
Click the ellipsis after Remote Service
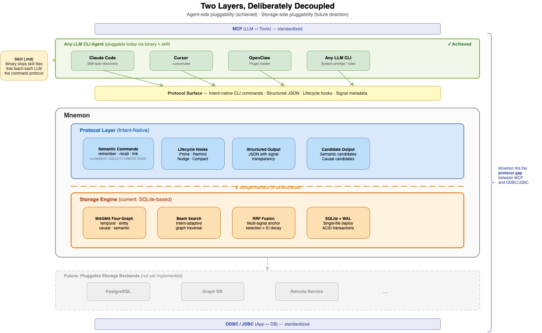(385, 292)
